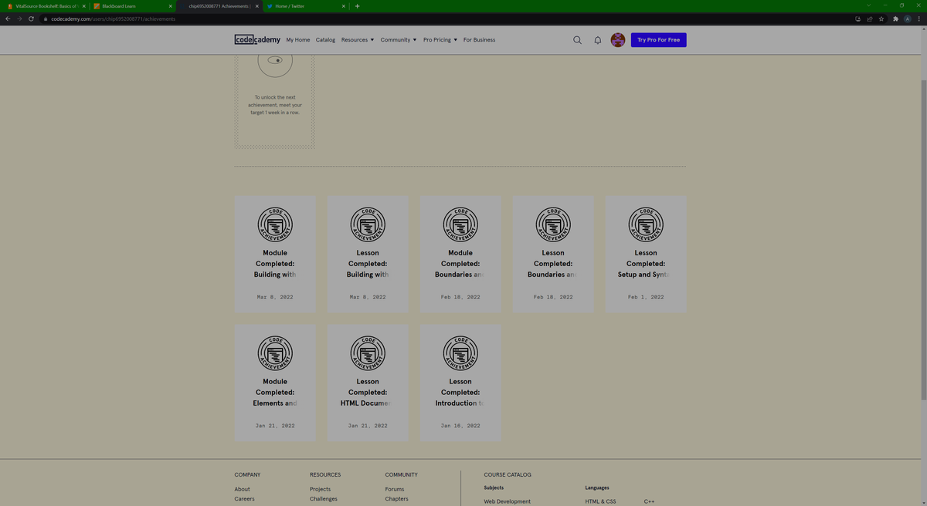
Task: Open the Chapters footer link
Action: [x=396, y=499]
